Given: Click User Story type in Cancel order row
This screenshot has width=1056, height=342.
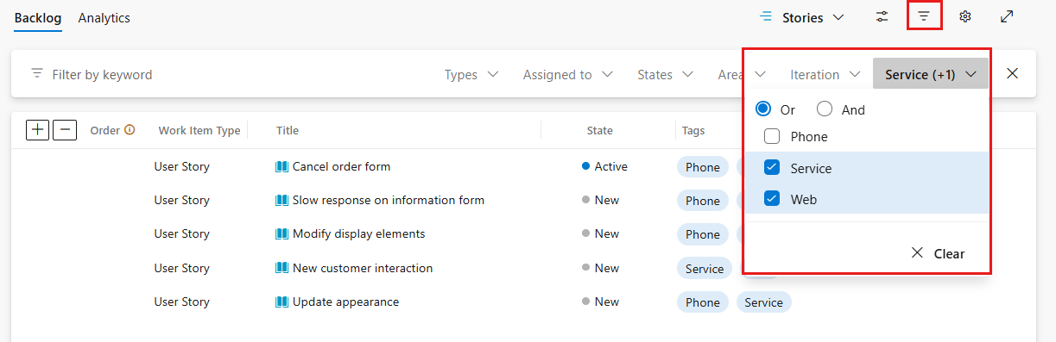Looking at the screenshot, I should point(182,166).
